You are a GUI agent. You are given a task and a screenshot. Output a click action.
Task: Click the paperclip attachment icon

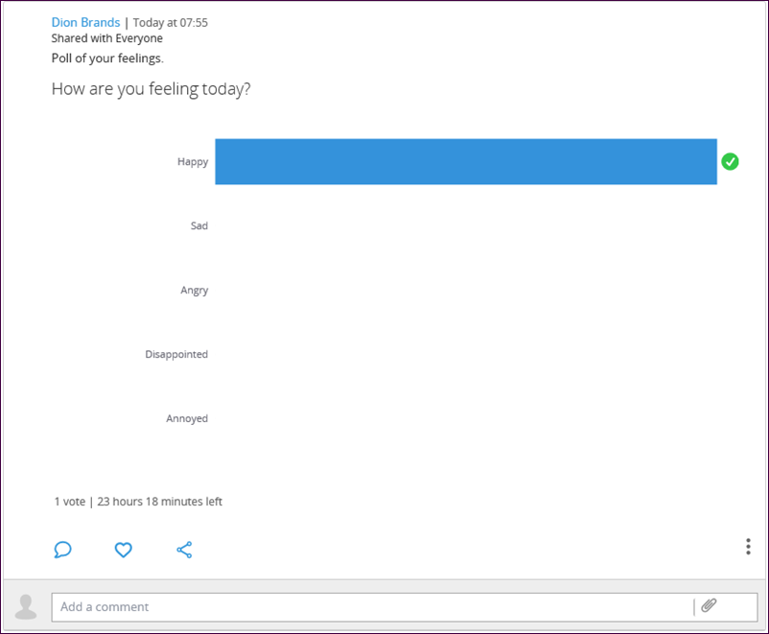[709, 605]
